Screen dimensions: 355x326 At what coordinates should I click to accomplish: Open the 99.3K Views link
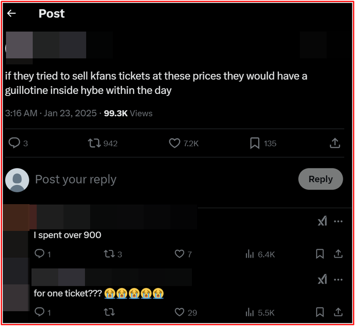click(128, 113)
